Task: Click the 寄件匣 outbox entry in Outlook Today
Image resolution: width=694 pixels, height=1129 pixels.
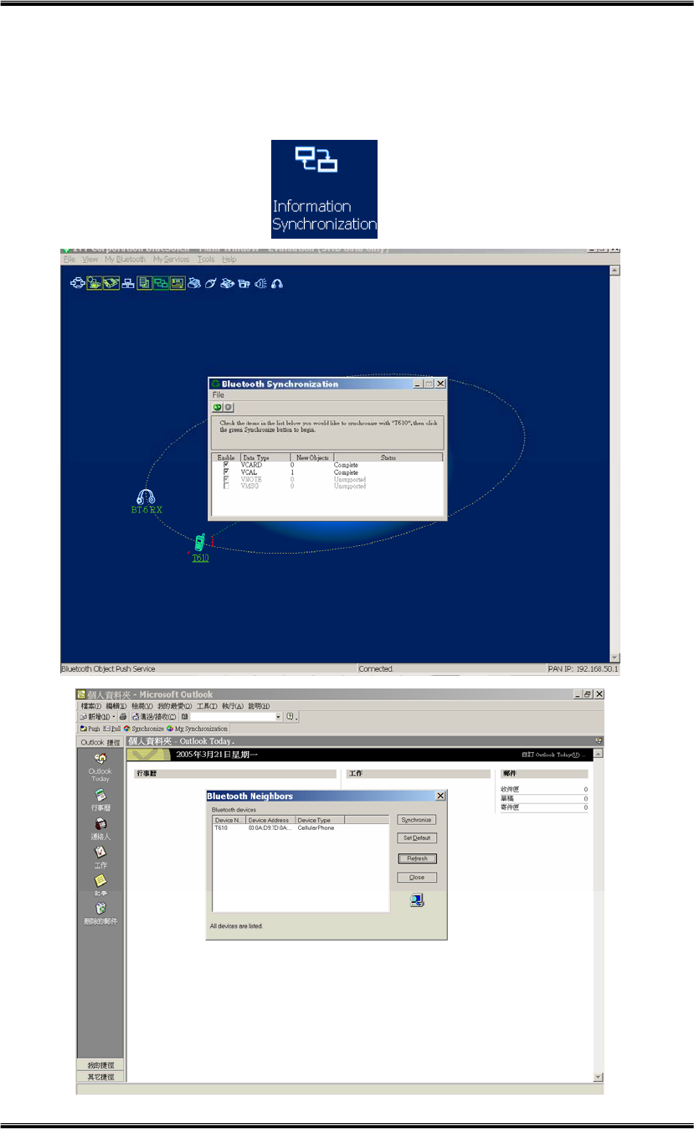Action: (x=510, y=807)
